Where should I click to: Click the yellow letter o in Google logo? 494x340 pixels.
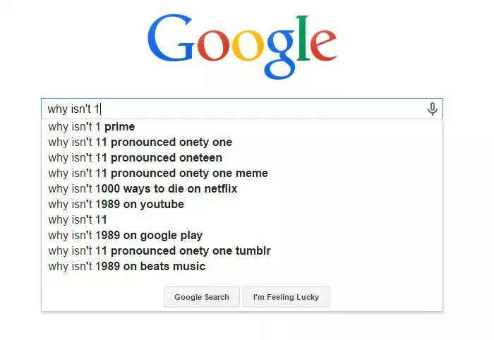tap(248, 45)
